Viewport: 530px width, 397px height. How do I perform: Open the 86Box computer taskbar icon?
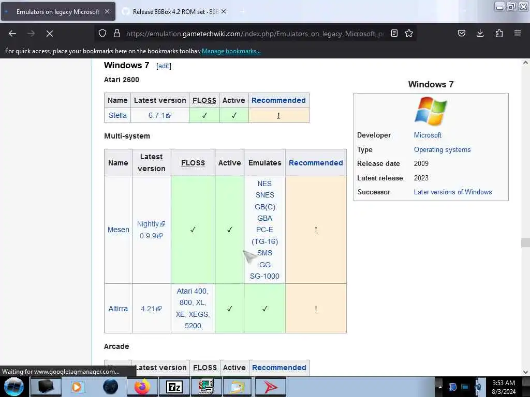[206, 387]
